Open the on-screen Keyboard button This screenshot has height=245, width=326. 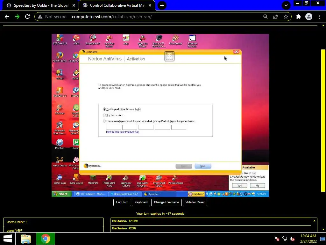pos(141,202)
